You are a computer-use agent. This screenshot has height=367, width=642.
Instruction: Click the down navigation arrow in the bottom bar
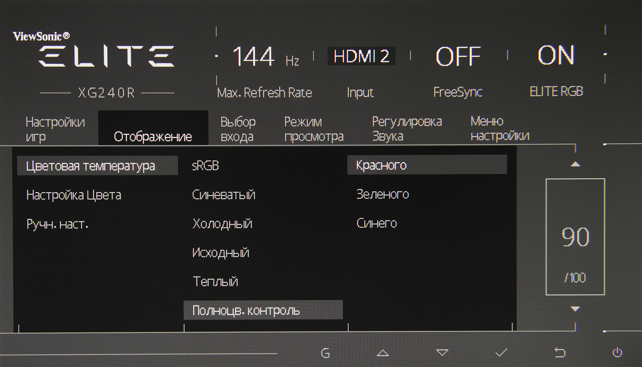pos(442,353)
